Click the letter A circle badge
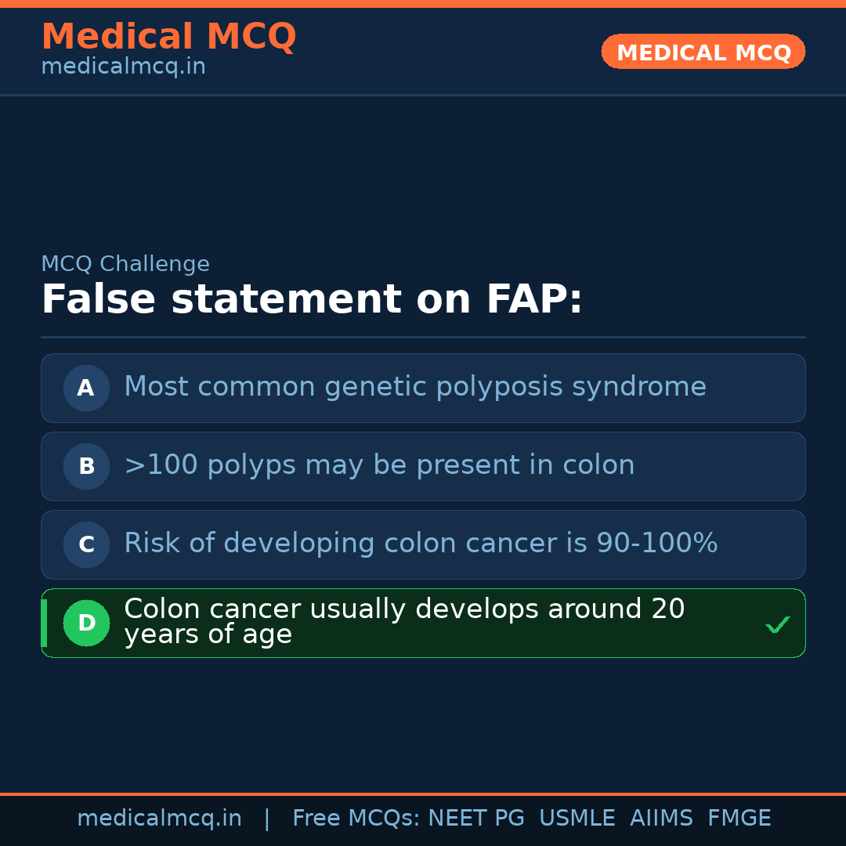 point(86,388)
